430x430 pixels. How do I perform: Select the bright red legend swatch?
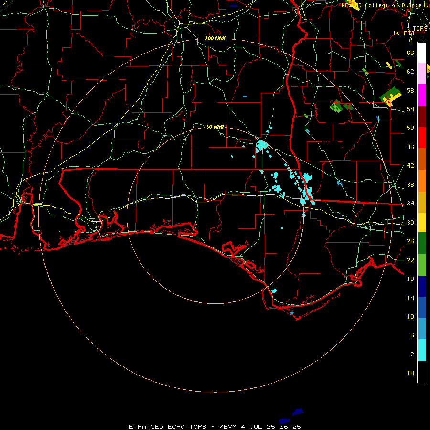click(422, 138)
